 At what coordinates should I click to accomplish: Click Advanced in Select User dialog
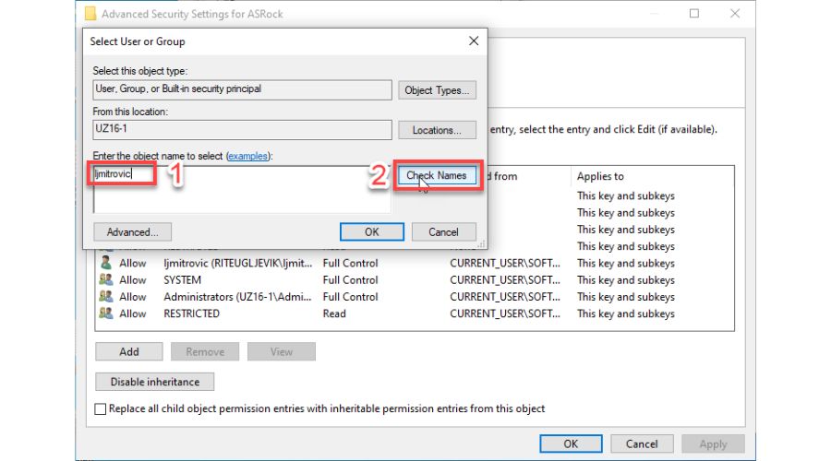(x=132, y=231)
